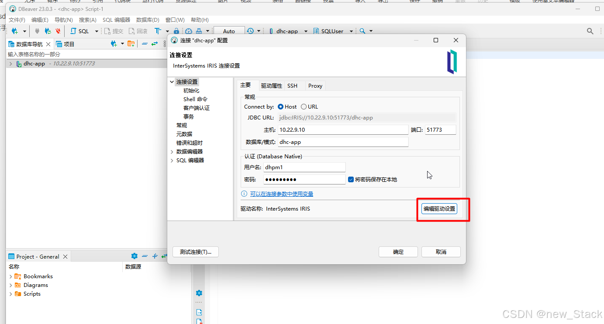This screenshot has height=324, width=604.
Task: Click the blue info icon beside variables link
Action: coord(244,194)
